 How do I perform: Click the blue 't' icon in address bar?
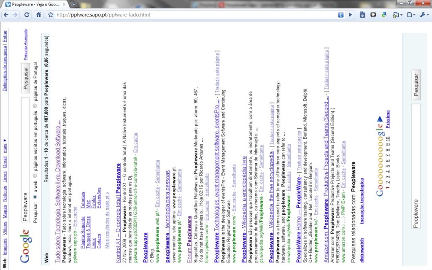(x=341, y=15)
